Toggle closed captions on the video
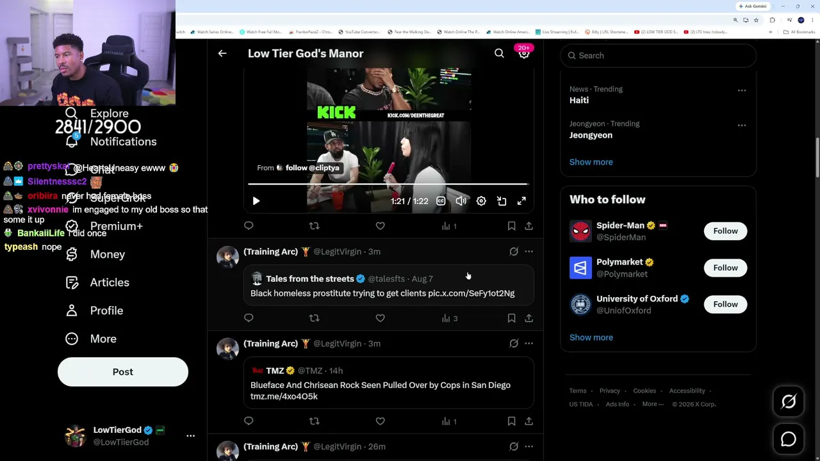Image resolution: width=820 pixels, height=461 pixels. 441,201
